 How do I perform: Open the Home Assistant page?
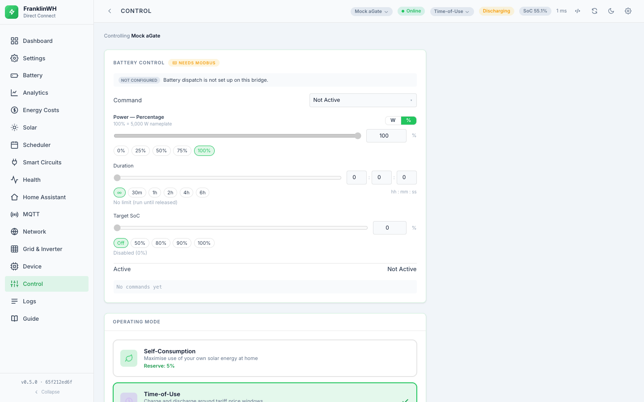click(47, 197)
